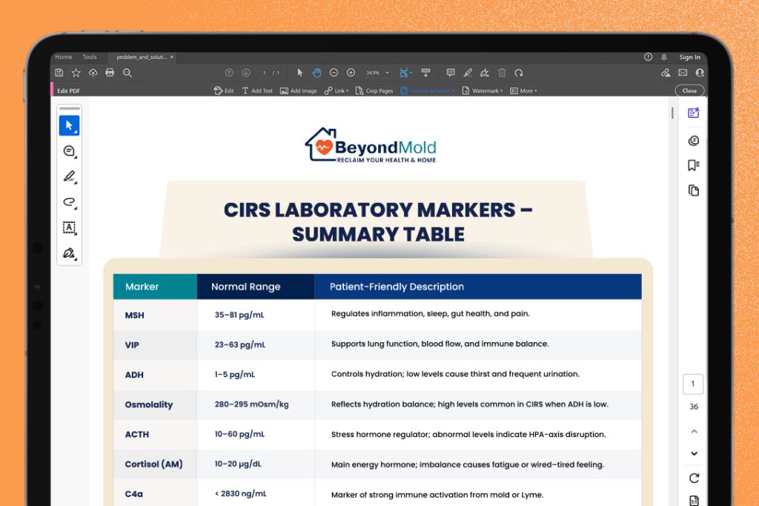759x506 pixels.
Task: Click the Marker column header
Action: point(155,287)
